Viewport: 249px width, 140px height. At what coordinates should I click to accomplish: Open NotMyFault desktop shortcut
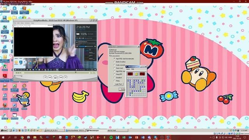click(x=14, y=116)
